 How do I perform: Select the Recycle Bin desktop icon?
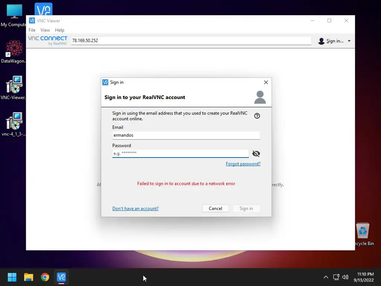(363, 234)
